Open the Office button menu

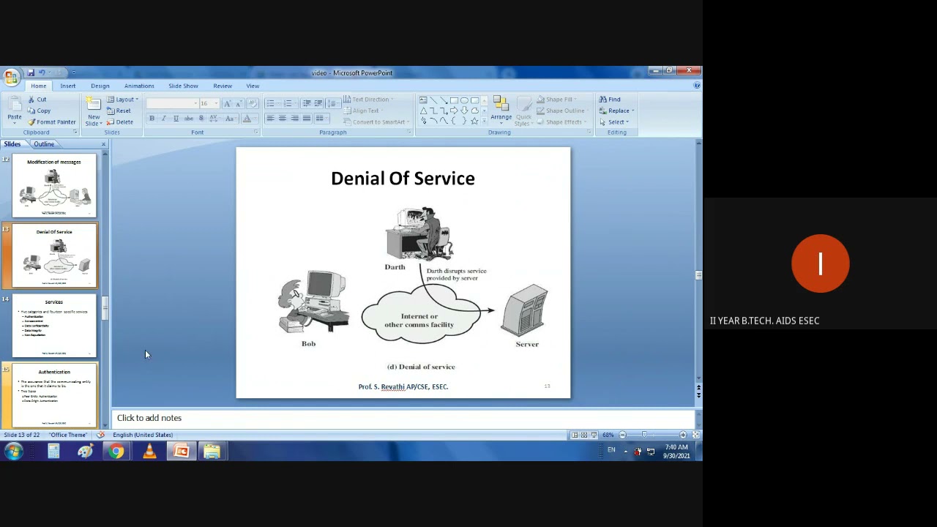click(x=11, y=77)
